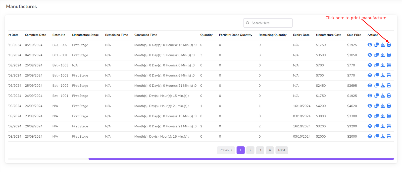Jump to page 4 of manufactures
Screen dimensions: 402x172
click(x=270, y=150)
